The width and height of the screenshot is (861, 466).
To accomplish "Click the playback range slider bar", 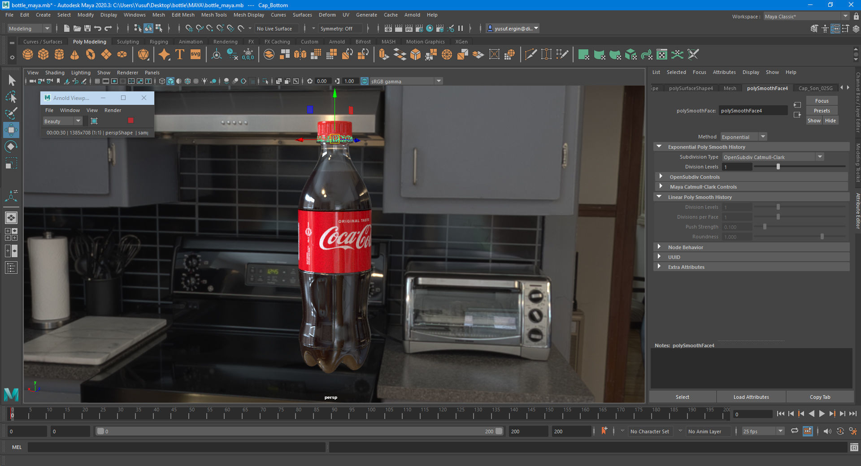I will (x=300, y=431).
